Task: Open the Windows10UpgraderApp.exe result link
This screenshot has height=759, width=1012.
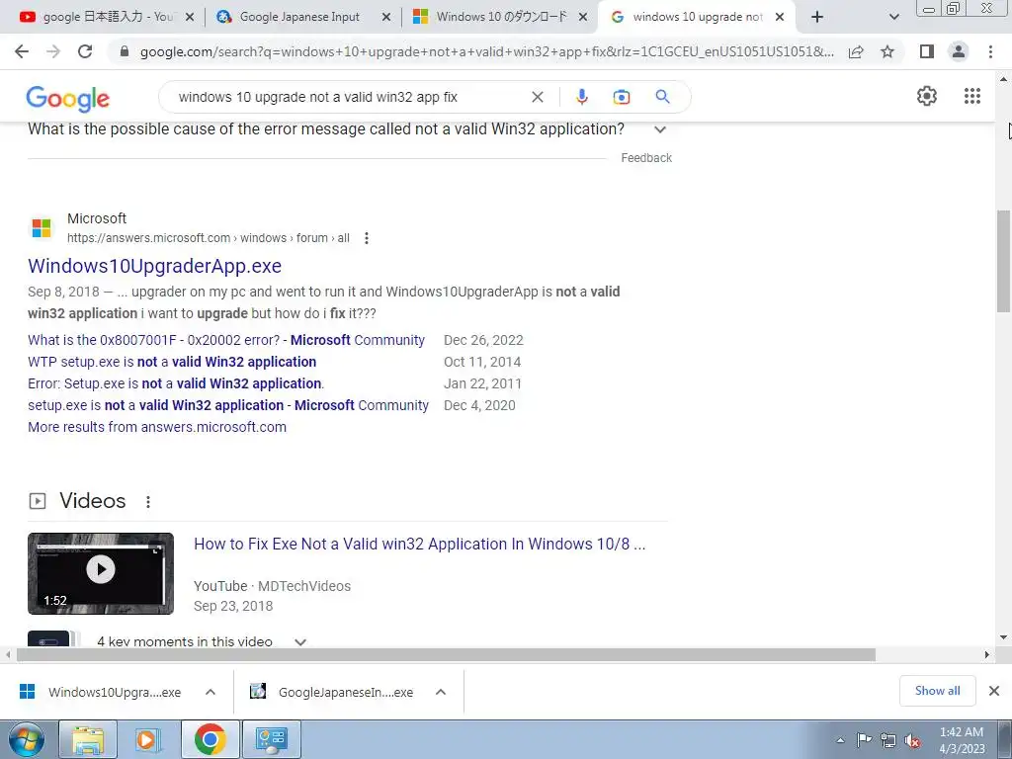Action: point(155,266)
